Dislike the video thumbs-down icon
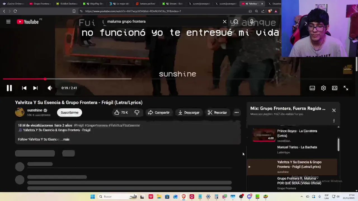Screen dimensions: 358x201 click(x=137, y=113)
